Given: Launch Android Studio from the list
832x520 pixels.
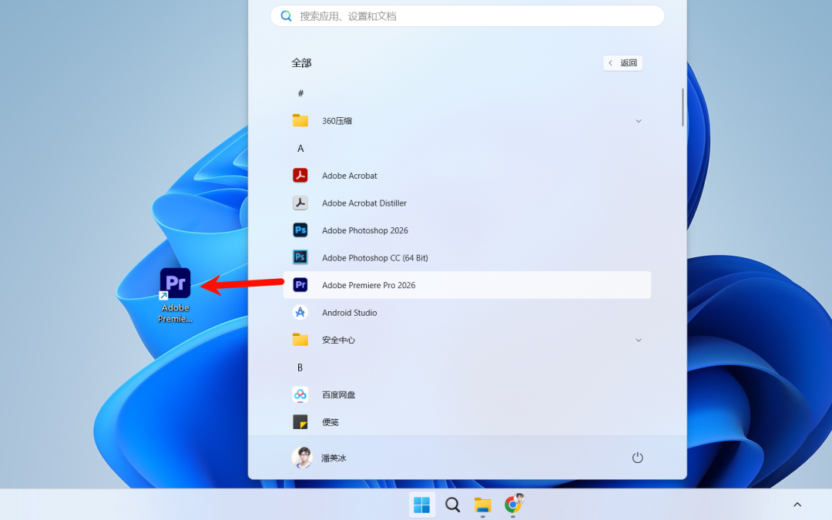Looking at the screenshot, I should pyautogui.click(x=349, y=313).
